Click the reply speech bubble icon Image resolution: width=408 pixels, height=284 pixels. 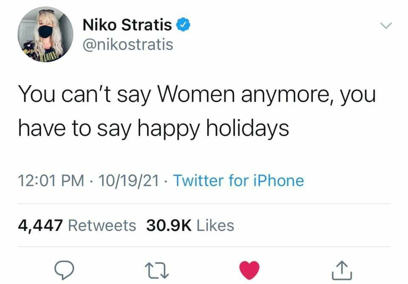coord(64,268)
